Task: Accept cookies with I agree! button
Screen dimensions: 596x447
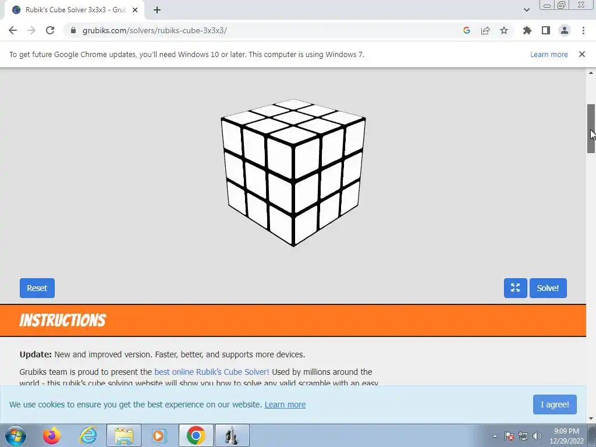Action: (x=555, y=405)
